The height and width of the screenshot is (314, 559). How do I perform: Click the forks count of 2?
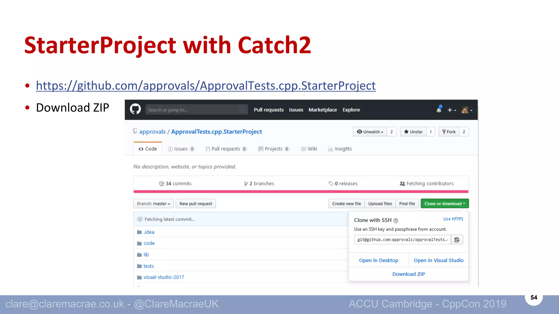tap(464, 132)
